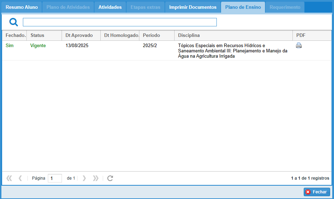Sort by the Status column header
The image size is (334, 199).
(37, 36)
